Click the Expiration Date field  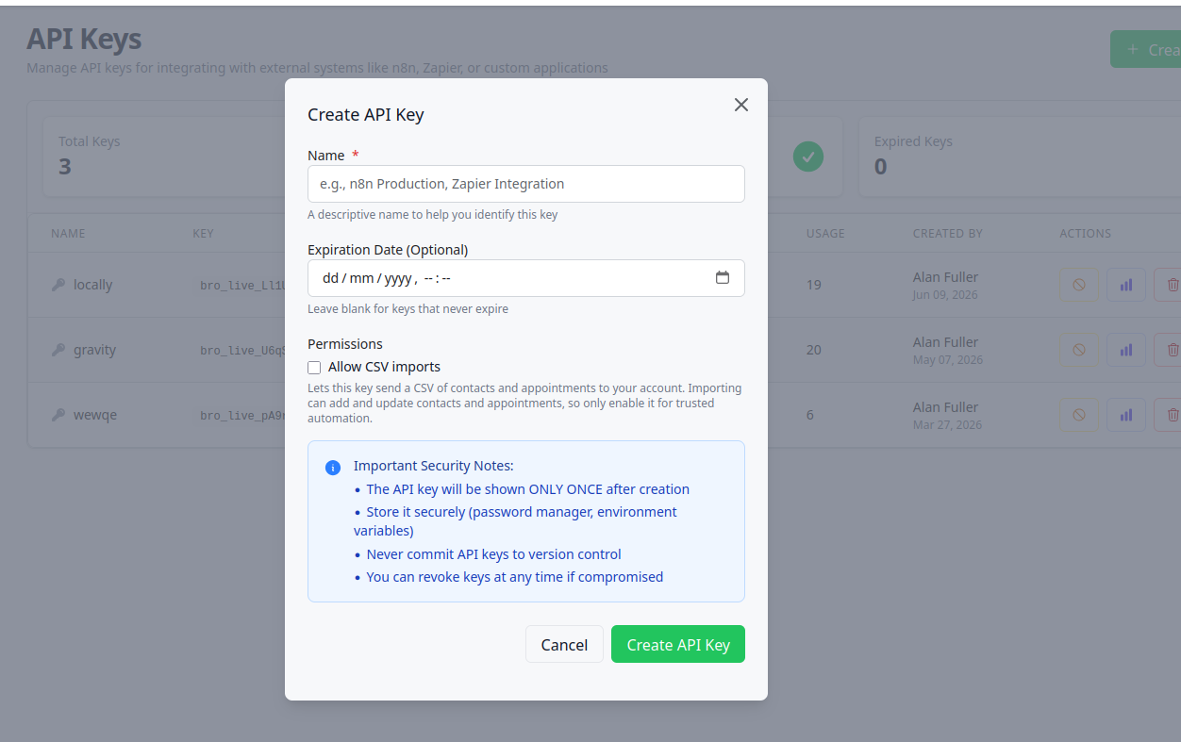(x=526, y=278)
